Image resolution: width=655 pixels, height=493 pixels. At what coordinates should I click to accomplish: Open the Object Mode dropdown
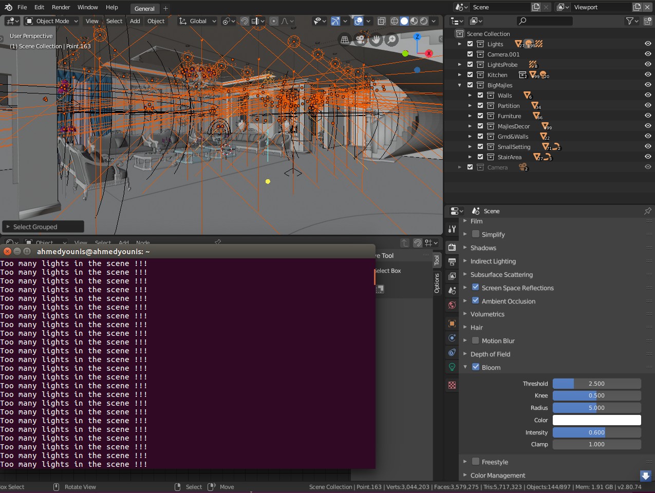51,21
